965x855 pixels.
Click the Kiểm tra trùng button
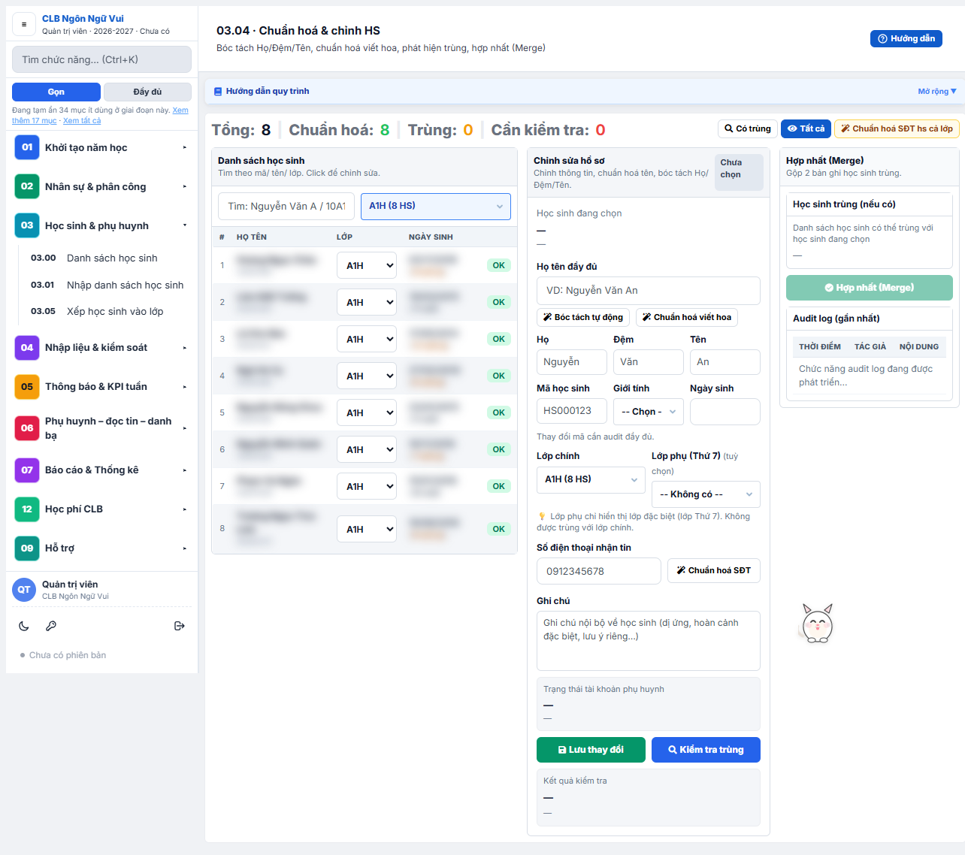tap(706, 750)
